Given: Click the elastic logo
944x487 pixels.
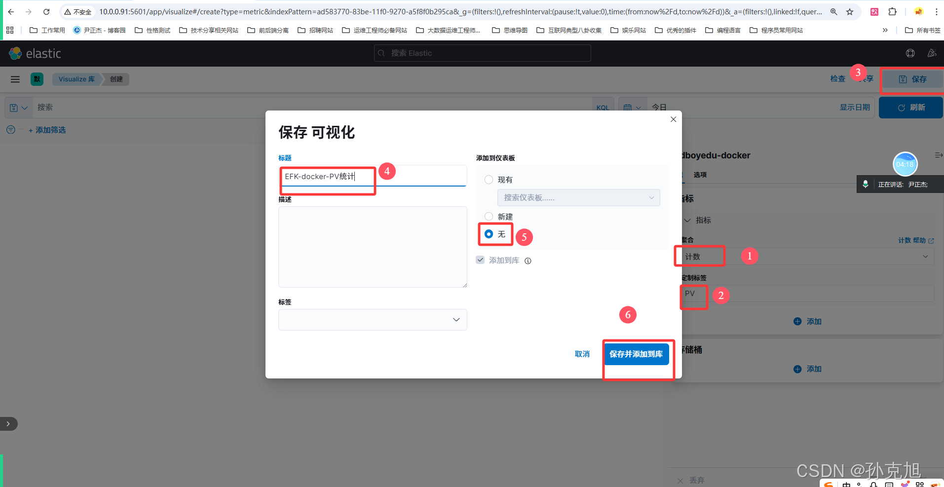Looking at the screenshot, I should (x=36, y=53).
